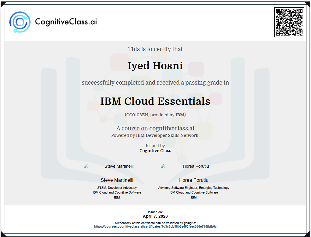Click 'successfully completed and received a passing grade in'
Viewport: 311px width, 237px height.
point(155,83)
